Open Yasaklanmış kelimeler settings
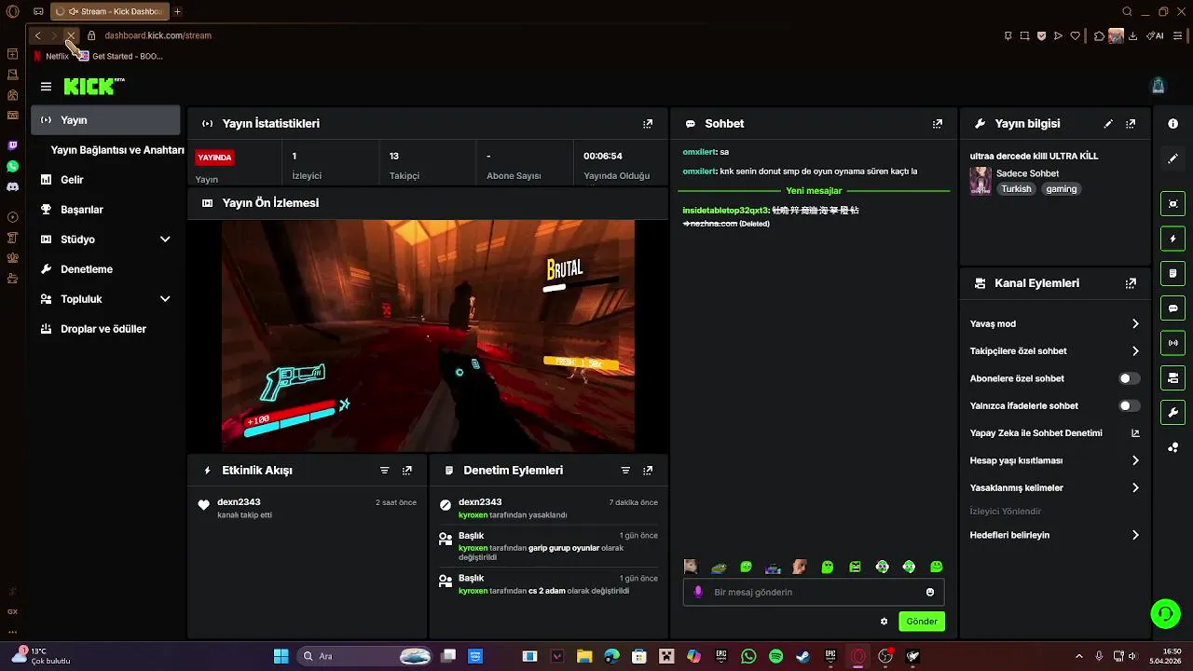 coord(1054,488)
